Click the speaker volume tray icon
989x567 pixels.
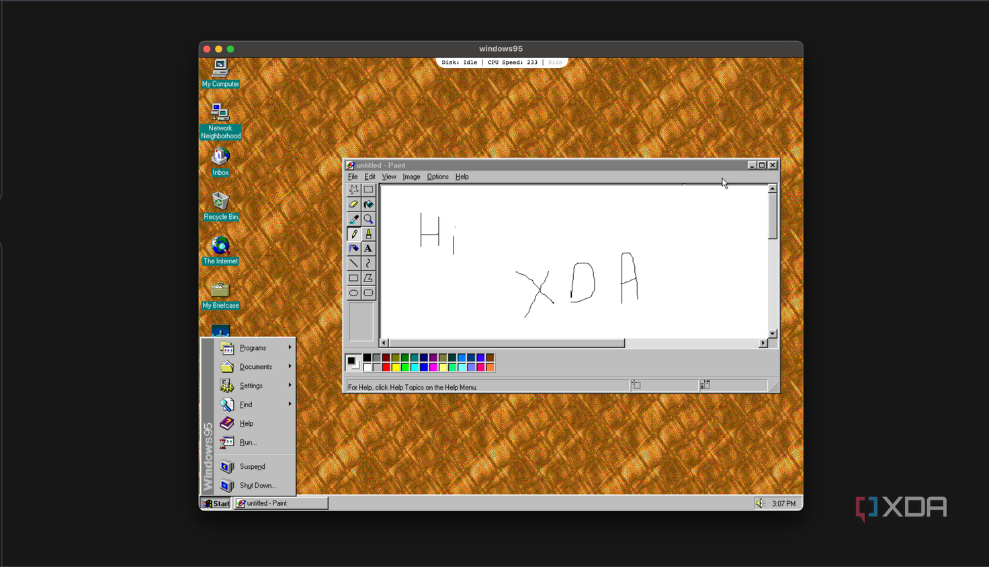click(760, 503)
